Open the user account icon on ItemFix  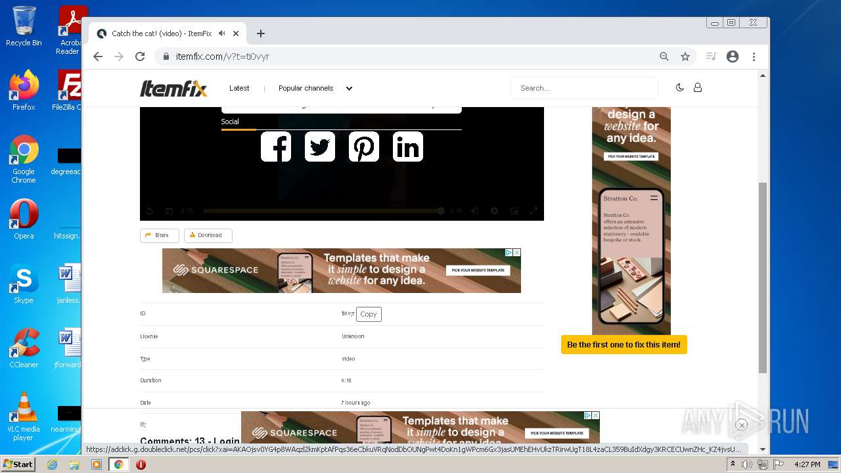698,87
